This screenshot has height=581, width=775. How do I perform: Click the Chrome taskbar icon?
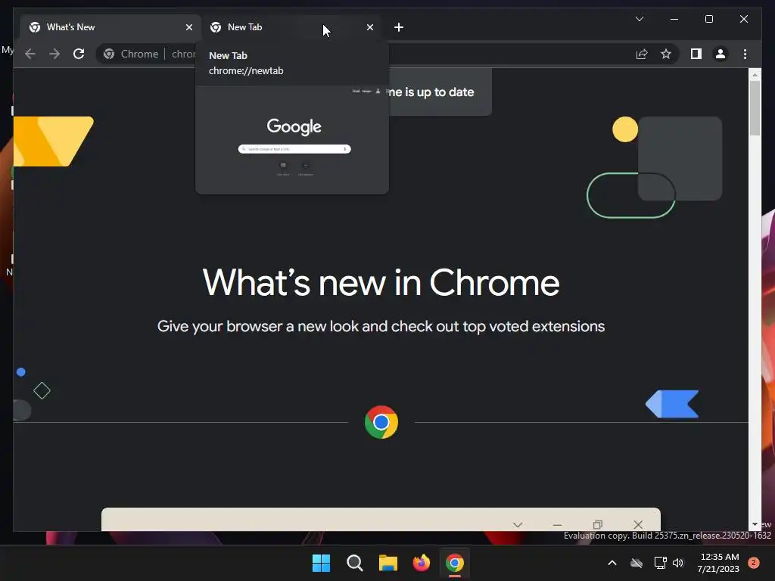pos(455,563)
